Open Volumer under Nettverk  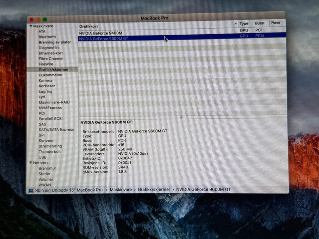click(46, 179)
